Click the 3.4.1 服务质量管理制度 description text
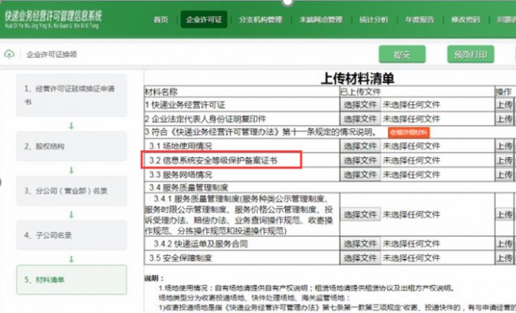Image resolution: width=516 pixels, height=313 pixels. (239, 214)
